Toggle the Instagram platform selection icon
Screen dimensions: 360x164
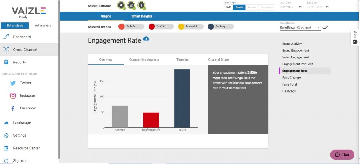click(x=131, y=5)
